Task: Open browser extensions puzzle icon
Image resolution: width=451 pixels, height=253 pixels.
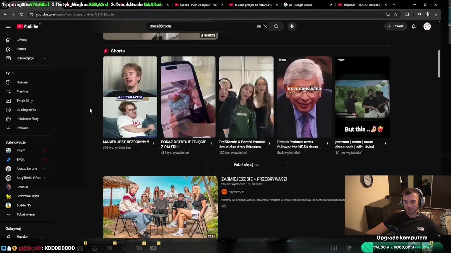Action: [x=407, y=14]
